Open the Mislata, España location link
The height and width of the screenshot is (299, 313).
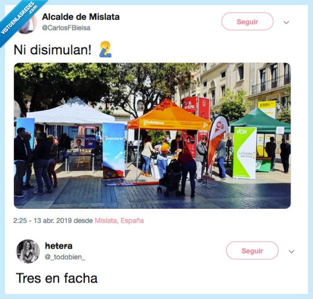pyautogui.click(x=119, y=221)
